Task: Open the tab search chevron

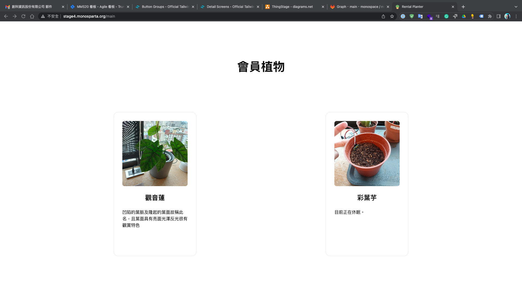Action: pos(515,7)
